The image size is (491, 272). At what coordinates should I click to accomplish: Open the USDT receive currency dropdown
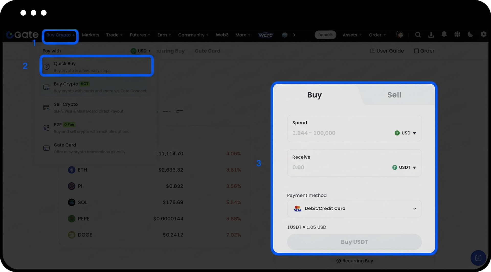pyautogui.click(x=404, y=167)
